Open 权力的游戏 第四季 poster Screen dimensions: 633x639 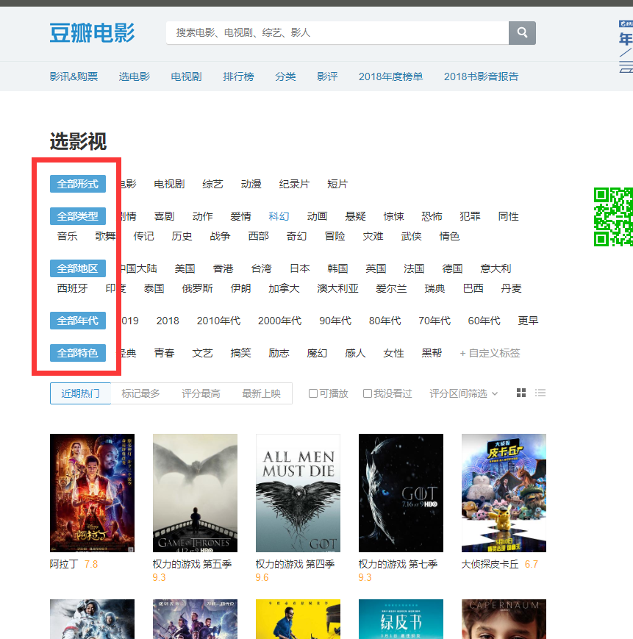(x=298, y=493)
